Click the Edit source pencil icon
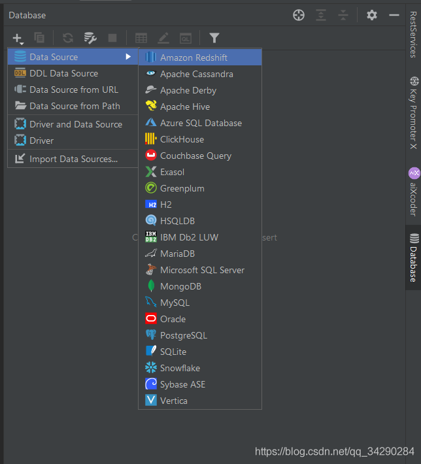 [163, 38]
